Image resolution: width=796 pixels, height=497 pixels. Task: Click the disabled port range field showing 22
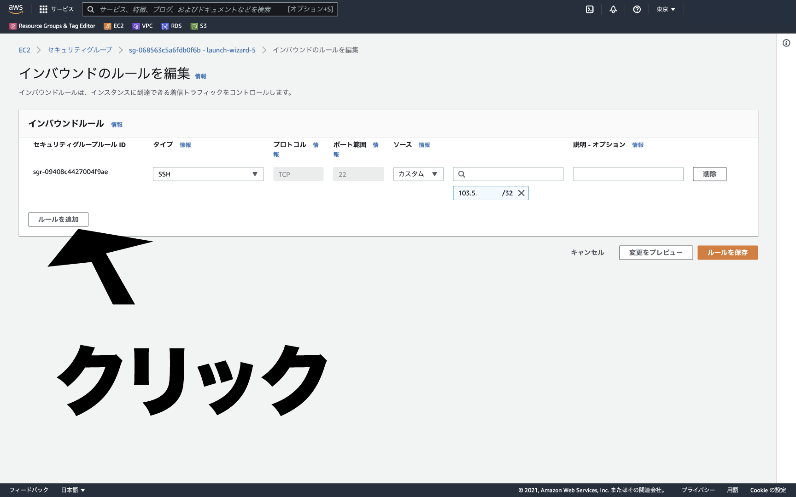(358, 174)
